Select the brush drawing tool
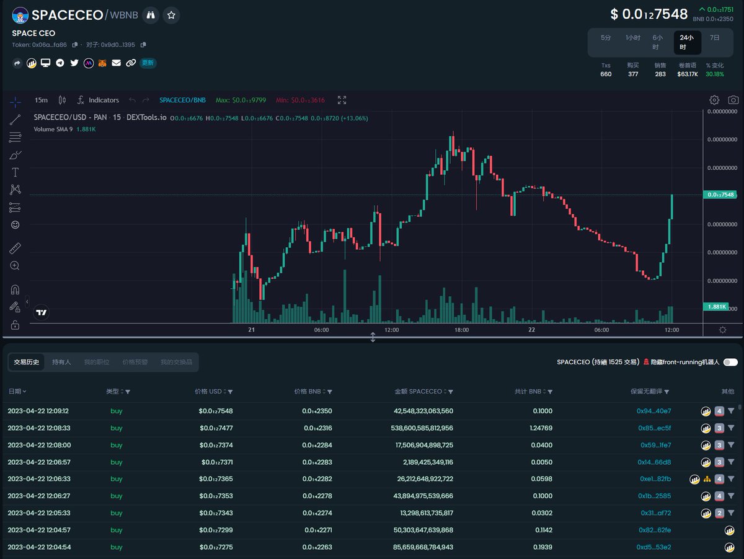The width and height of the screenshot is (744, 559). click(x=15, y=154)
